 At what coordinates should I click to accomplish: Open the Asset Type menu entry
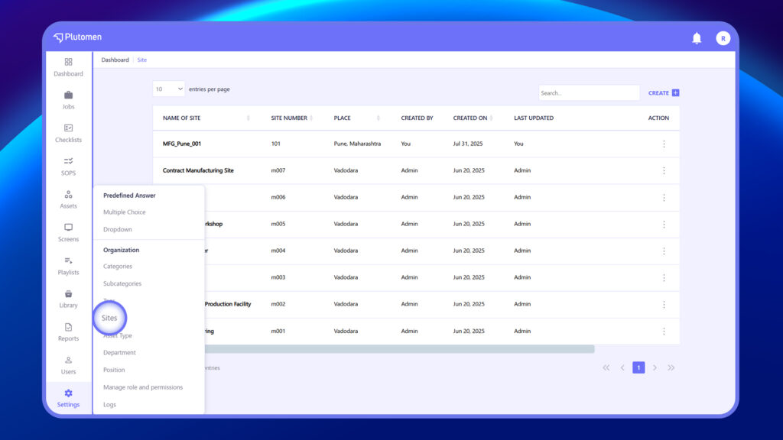pyautogui.click(x=118, y=335)
